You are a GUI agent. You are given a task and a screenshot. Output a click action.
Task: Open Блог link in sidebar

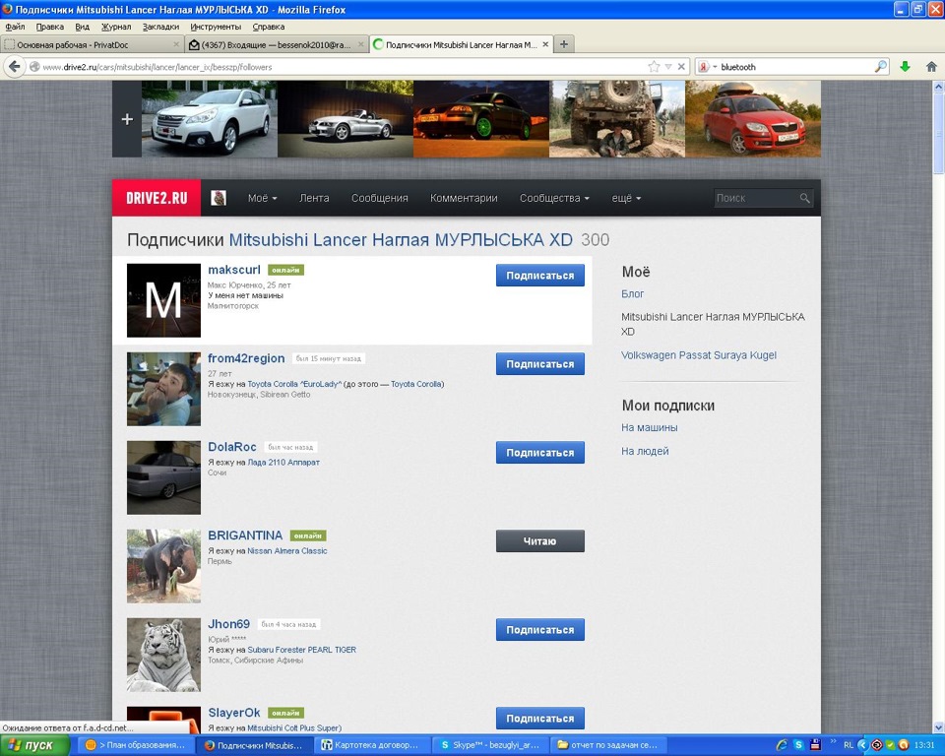[x=632, y=293]
